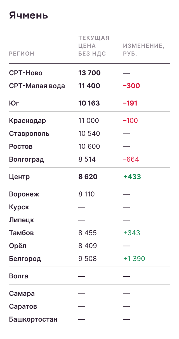Click the −300 change value
This screenshot has height=339, width=179.
[x=131, y=86]
